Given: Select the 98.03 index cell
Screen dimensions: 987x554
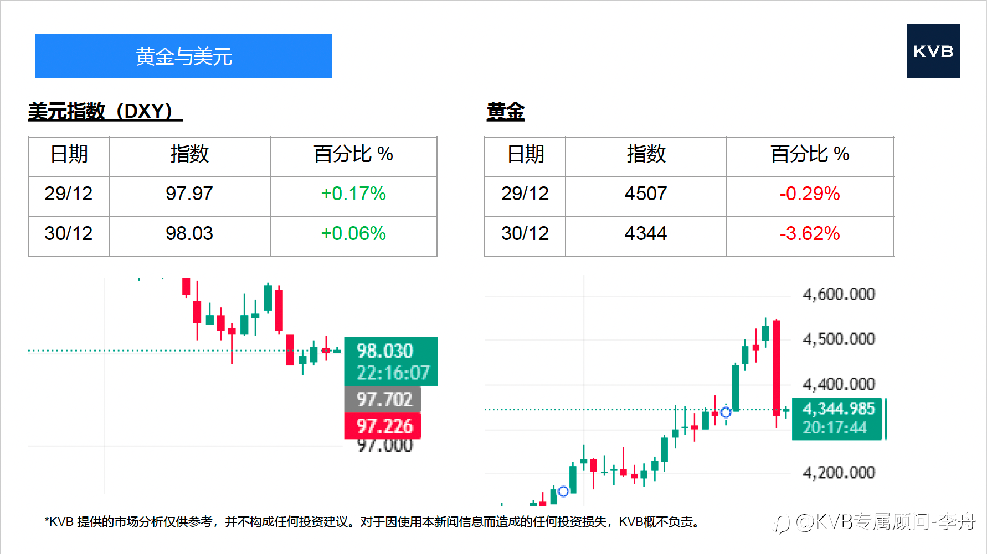Looking at the screenshot, I should [189, 234].
